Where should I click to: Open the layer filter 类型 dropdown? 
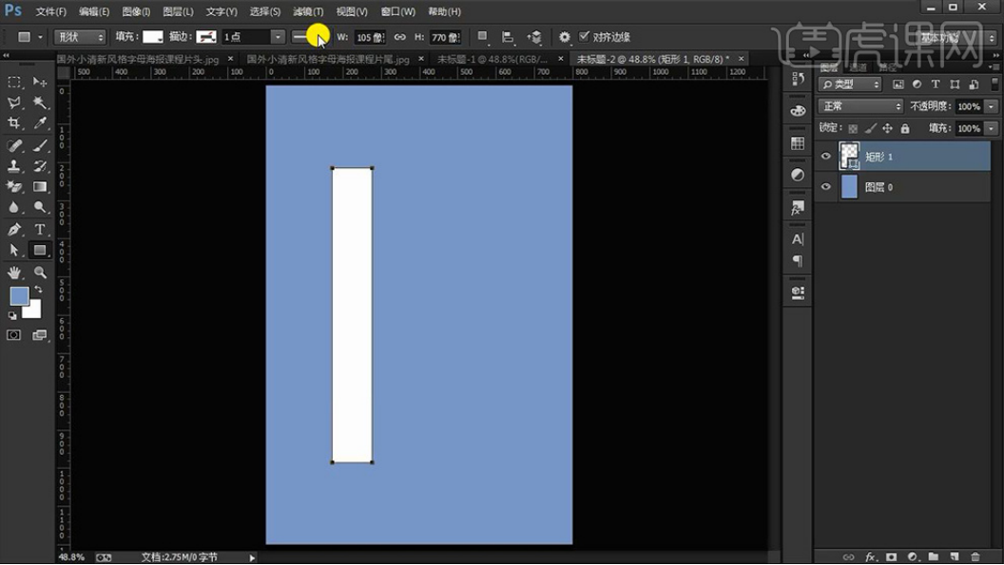click(850, 85)
